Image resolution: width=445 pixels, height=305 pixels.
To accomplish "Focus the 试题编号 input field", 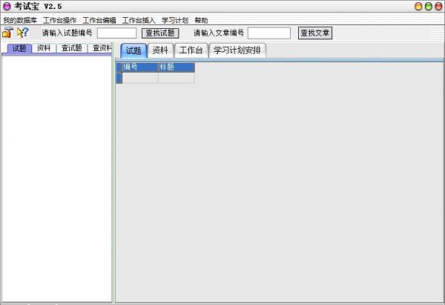I will [116, 33].
